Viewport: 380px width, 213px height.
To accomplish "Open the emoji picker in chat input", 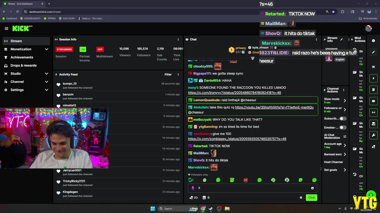I will pos(312,188).
